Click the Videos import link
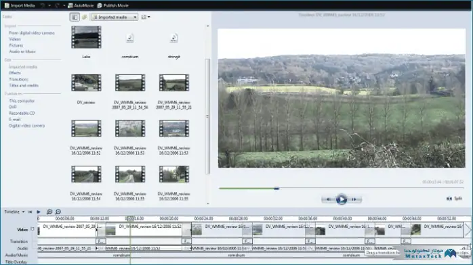Viewport: 473px width, 265px height. coord(15,39)
